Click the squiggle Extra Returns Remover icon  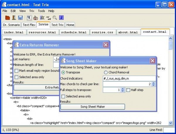coord(48,18)
